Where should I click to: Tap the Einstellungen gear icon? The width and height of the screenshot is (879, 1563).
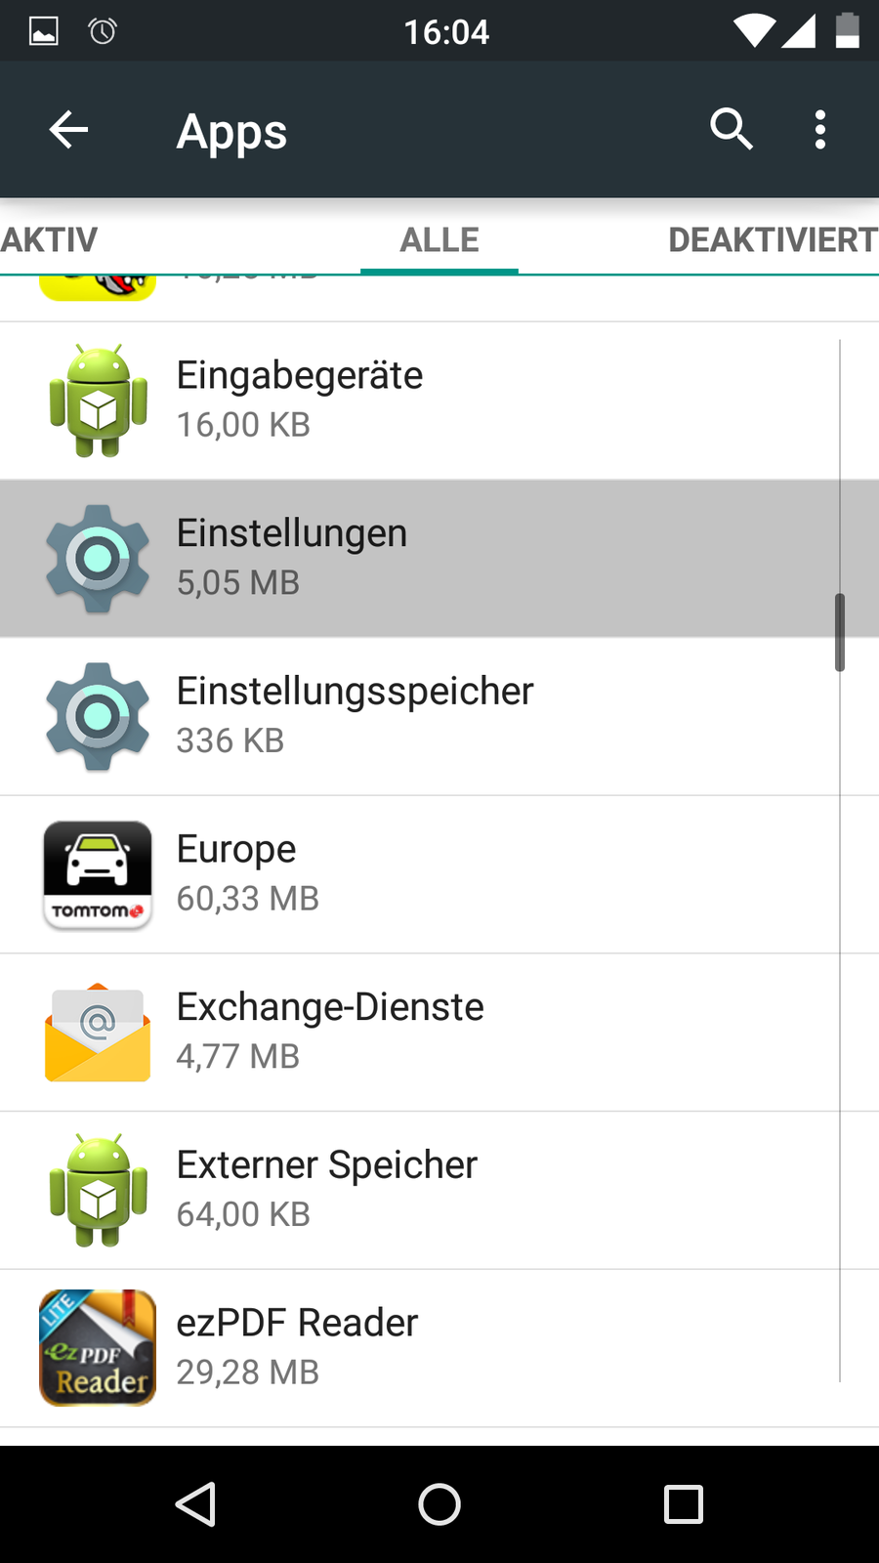pos(98,559)
